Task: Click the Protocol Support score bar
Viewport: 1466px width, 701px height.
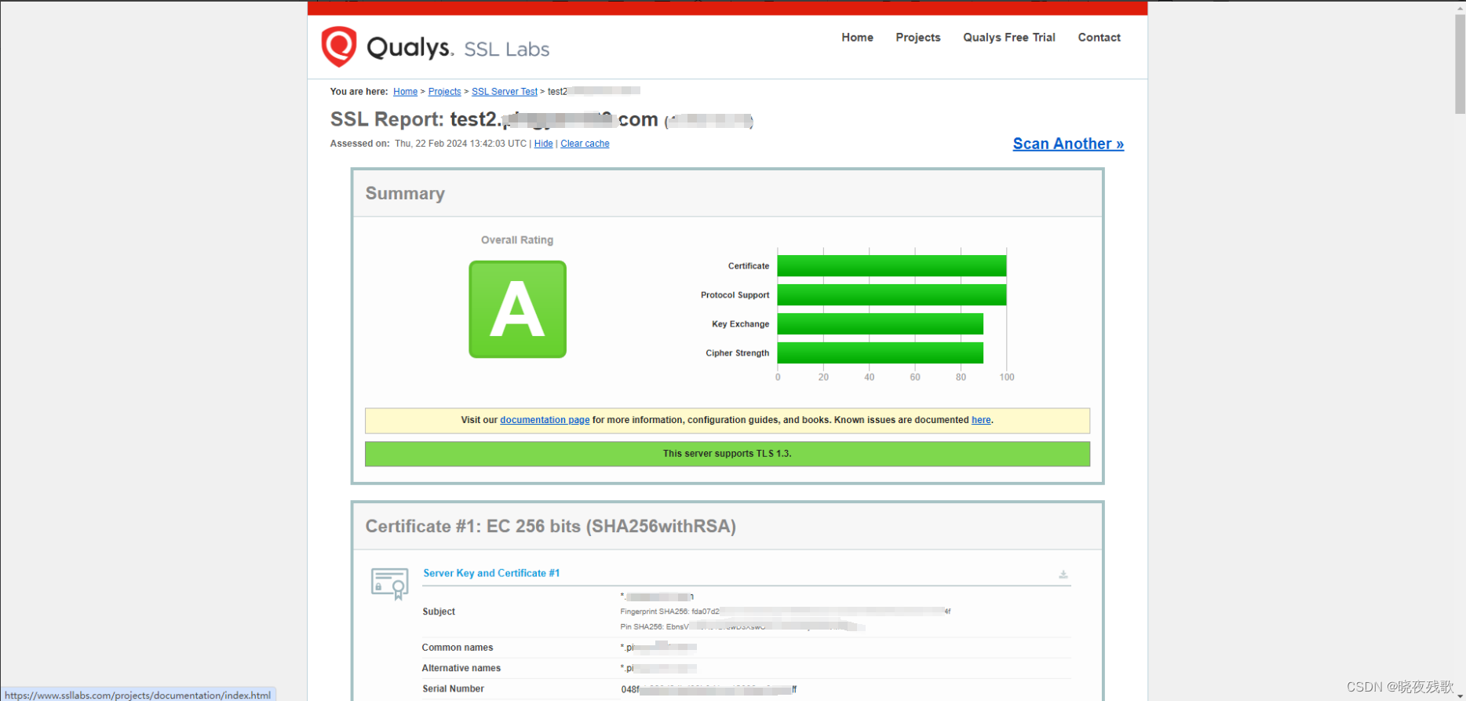Action: (x=892, y=295)
